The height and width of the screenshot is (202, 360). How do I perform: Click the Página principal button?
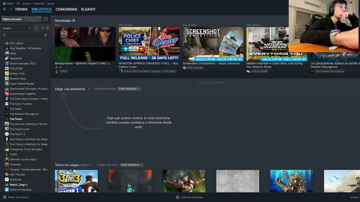[x=21, y=19]
